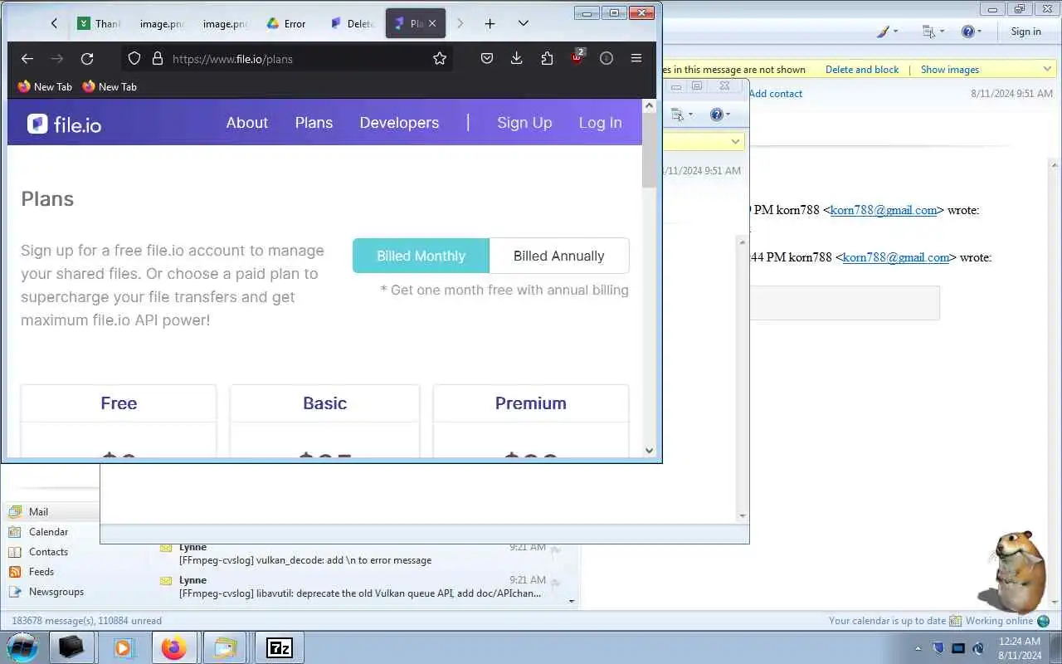1062x664 pixels.
Task: Open second New Tab bookmark
Action: (x=110, y=86)
